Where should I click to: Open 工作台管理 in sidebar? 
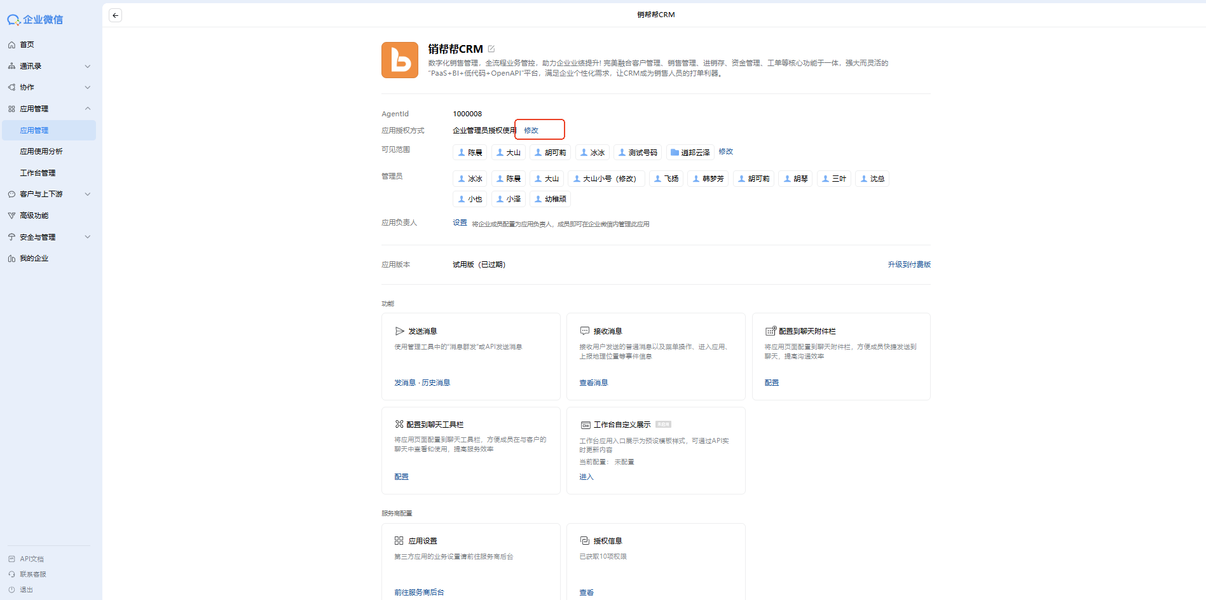click(x=38, y=173)
